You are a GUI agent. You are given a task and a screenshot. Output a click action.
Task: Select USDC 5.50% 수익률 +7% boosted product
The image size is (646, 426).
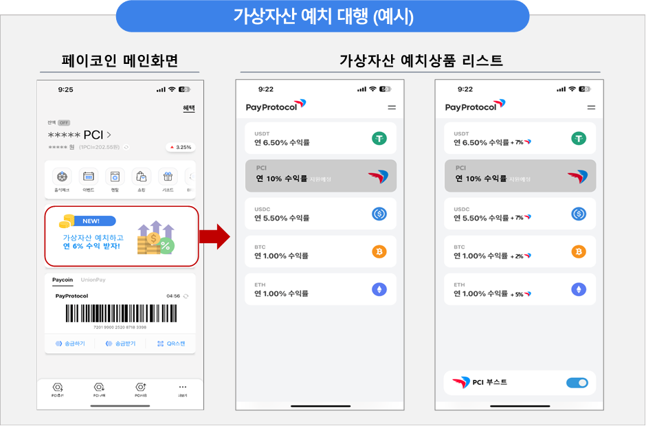pyautogui.click(x=520, y=214)
